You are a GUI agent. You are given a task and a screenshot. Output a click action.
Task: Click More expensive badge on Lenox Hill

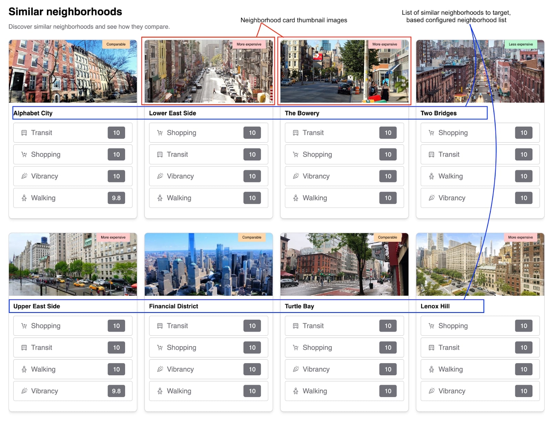pos(520,238)
